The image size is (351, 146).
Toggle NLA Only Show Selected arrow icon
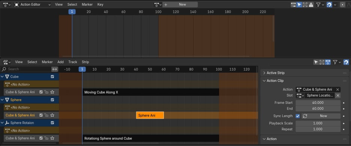click(316, 62)
